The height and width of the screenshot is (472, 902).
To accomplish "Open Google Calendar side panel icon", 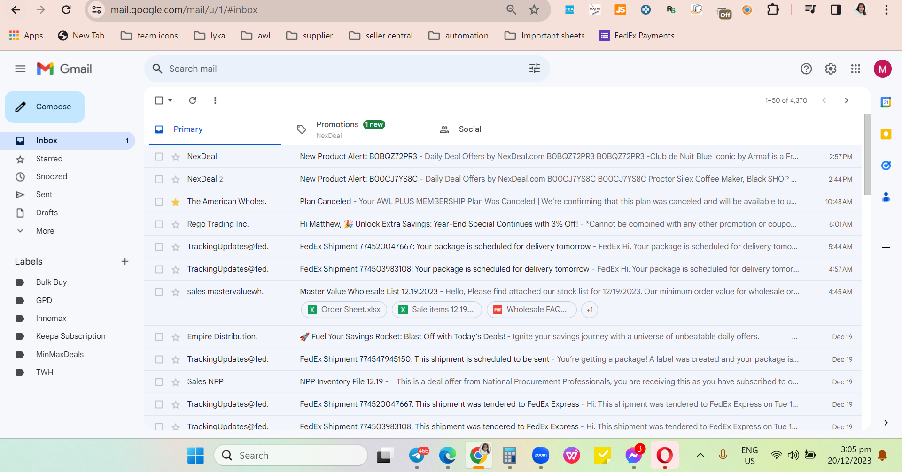I will pos(886,102).
